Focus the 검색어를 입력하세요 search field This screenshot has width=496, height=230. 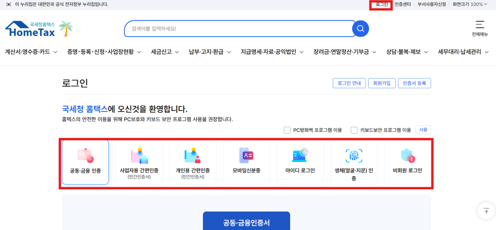pyautogui.click(x=239, y=29)
